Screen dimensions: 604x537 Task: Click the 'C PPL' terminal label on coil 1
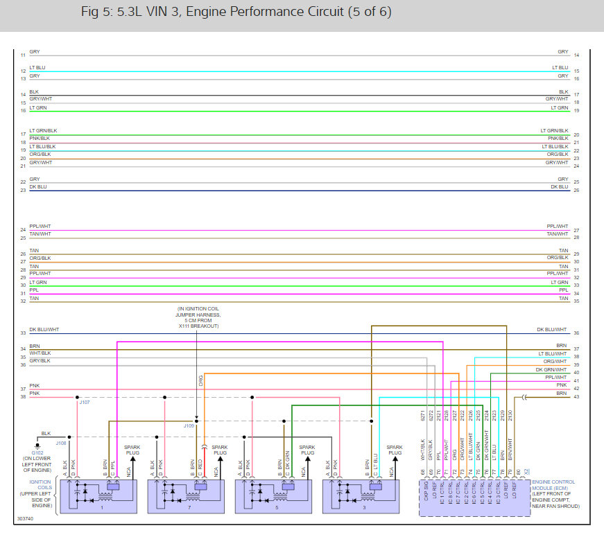click(x=113, y=468)
